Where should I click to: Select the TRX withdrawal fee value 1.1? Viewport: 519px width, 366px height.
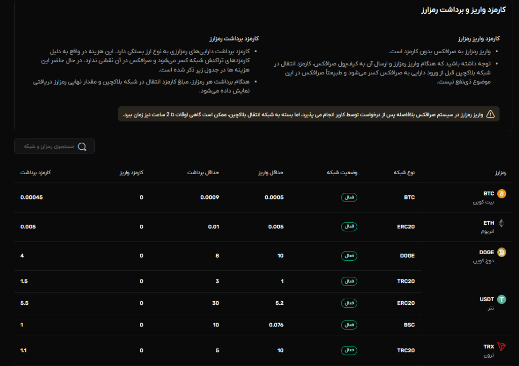pos(24,350)
